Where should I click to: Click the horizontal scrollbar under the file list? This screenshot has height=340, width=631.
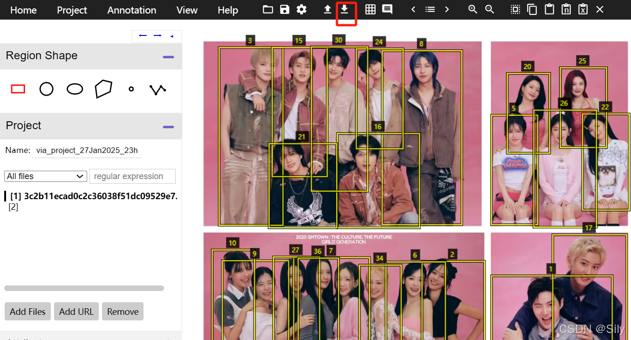coord(84,288)
